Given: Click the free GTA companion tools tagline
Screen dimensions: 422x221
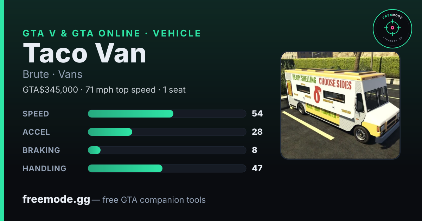Looking at the screenshot, I should [x=154, y=200].
